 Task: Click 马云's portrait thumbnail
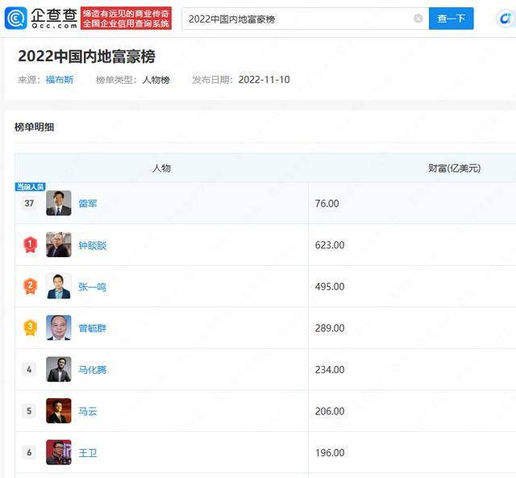pos(59,410)
